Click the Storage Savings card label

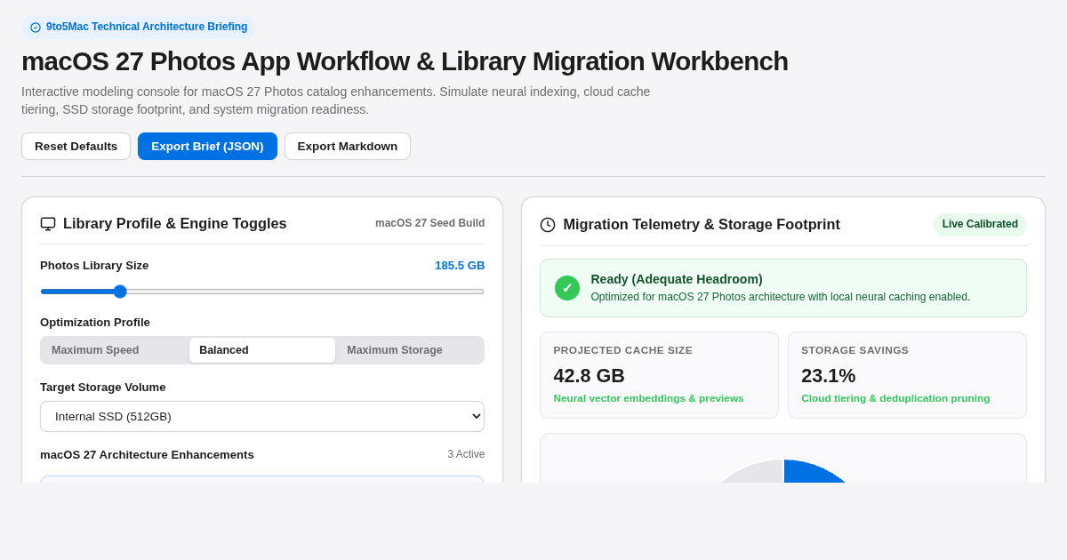854,350
